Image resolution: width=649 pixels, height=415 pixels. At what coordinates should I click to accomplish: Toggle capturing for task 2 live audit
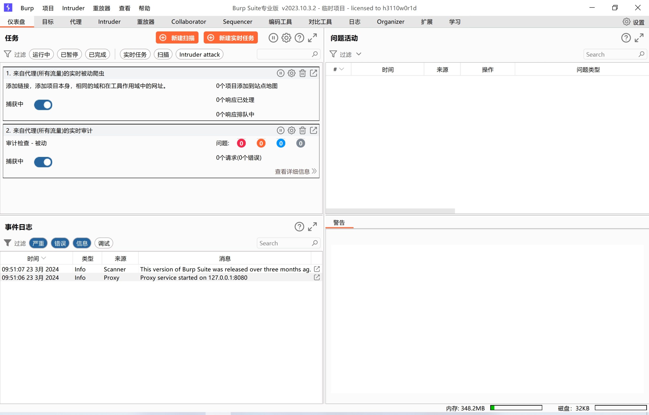point(43,162)
